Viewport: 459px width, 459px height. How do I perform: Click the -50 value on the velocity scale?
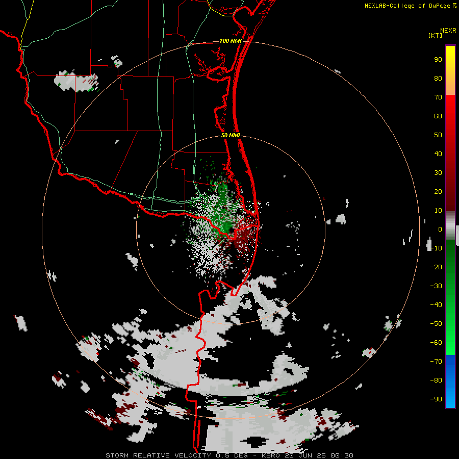[436, 324]
